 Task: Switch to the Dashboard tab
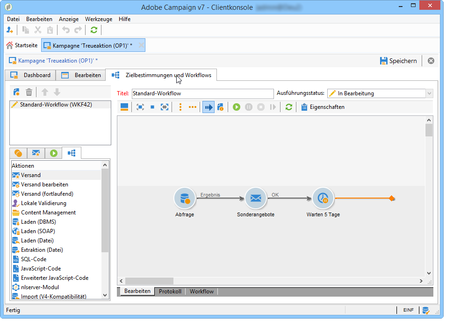coord(30,75)
